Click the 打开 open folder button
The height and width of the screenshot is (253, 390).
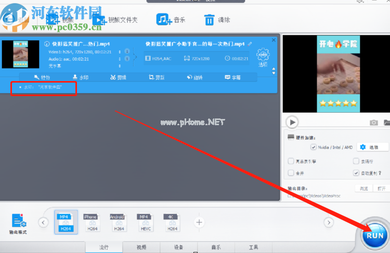pyautogui.click(x=381, y=189)
